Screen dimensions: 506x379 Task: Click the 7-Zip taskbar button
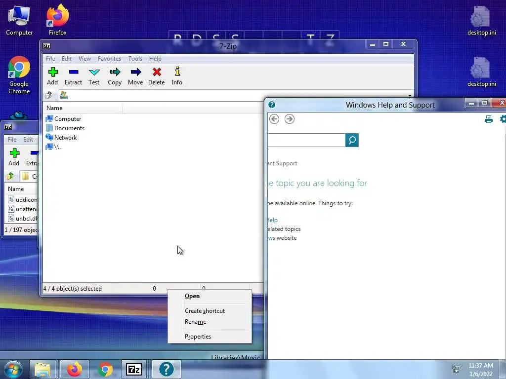[x=134, y=369]
